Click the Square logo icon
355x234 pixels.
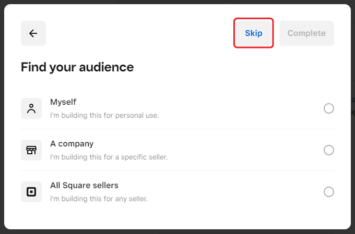click(31, 192)
